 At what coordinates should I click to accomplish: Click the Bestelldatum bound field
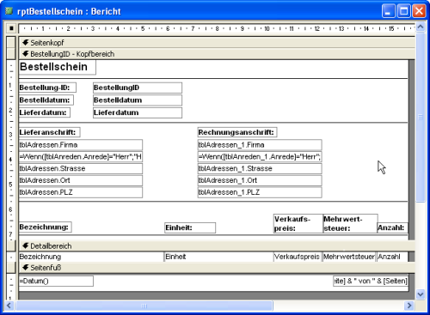point(138,100)
